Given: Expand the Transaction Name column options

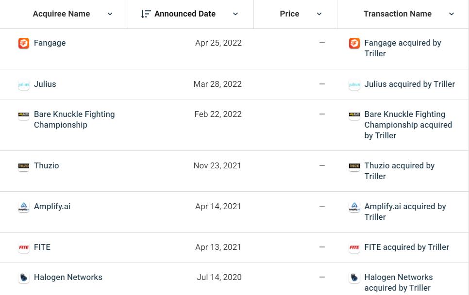Looking at the screenshot, I should [452, 14].
